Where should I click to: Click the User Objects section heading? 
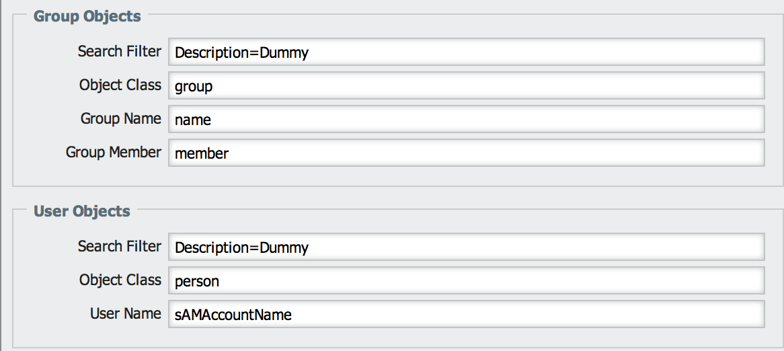(x=82, y=211)
